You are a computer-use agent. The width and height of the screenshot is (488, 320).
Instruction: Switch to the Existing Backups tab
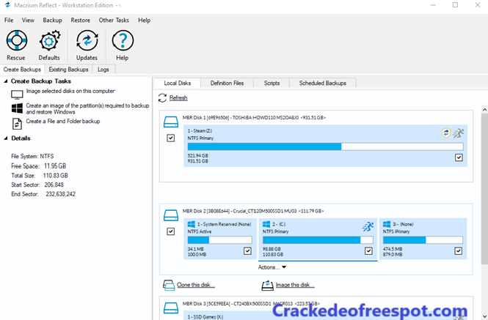click(68, 70)
